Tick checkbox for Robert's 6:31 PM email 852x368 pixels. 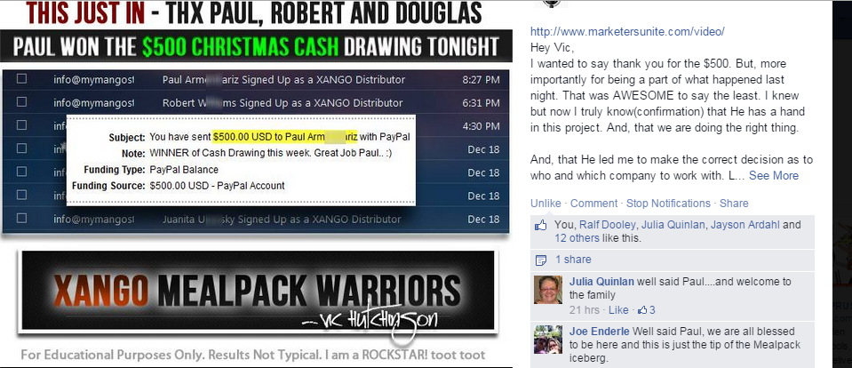coord(21,101)
